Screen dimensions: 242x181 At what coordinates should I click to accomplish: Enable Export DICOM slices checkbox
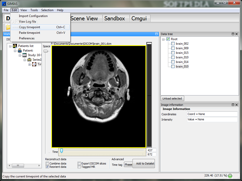coord(79,163)
